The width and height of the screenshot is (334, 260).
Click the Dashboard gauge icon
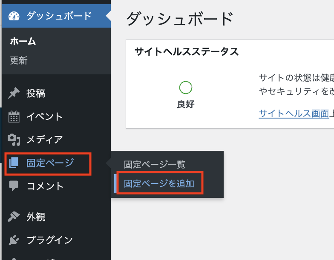tap(14, 16)
